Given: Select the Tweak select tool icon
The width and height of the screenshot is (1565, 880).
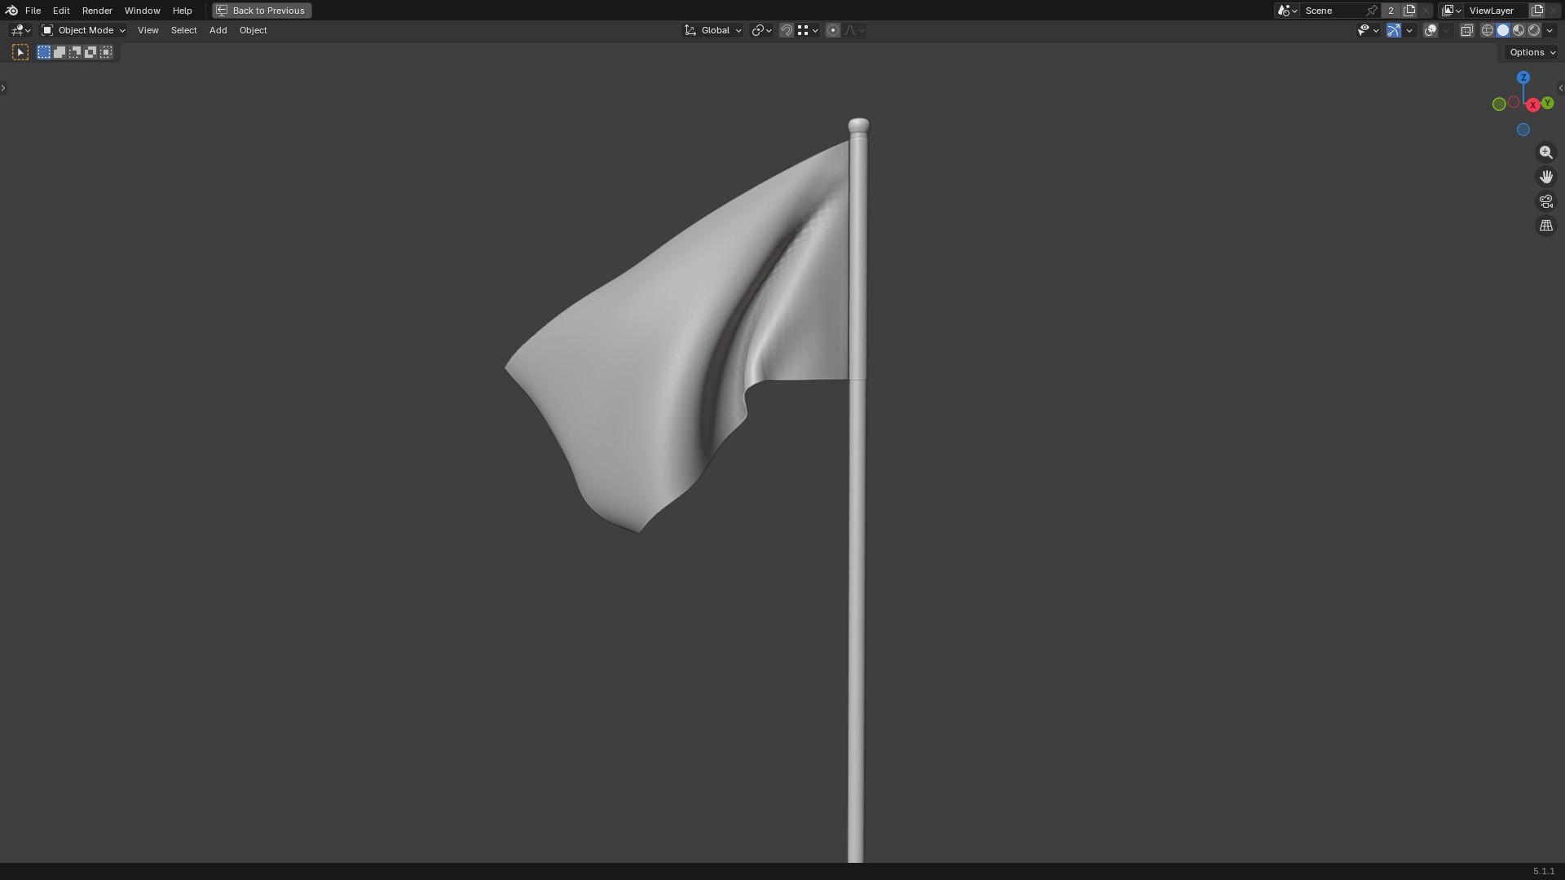Looking at the screenshot, I should coord(20,52).
